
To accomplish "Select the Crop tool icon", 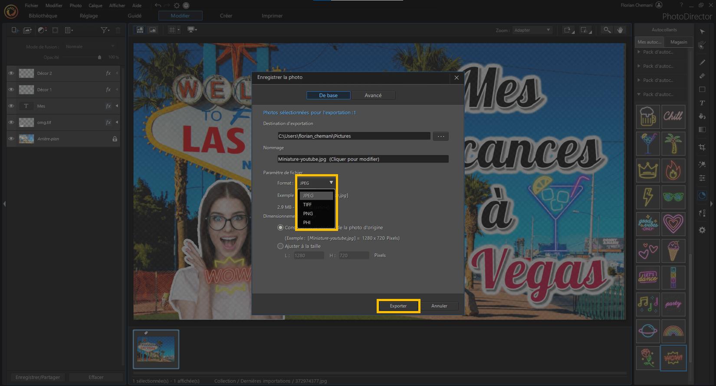I will (702, 147).
